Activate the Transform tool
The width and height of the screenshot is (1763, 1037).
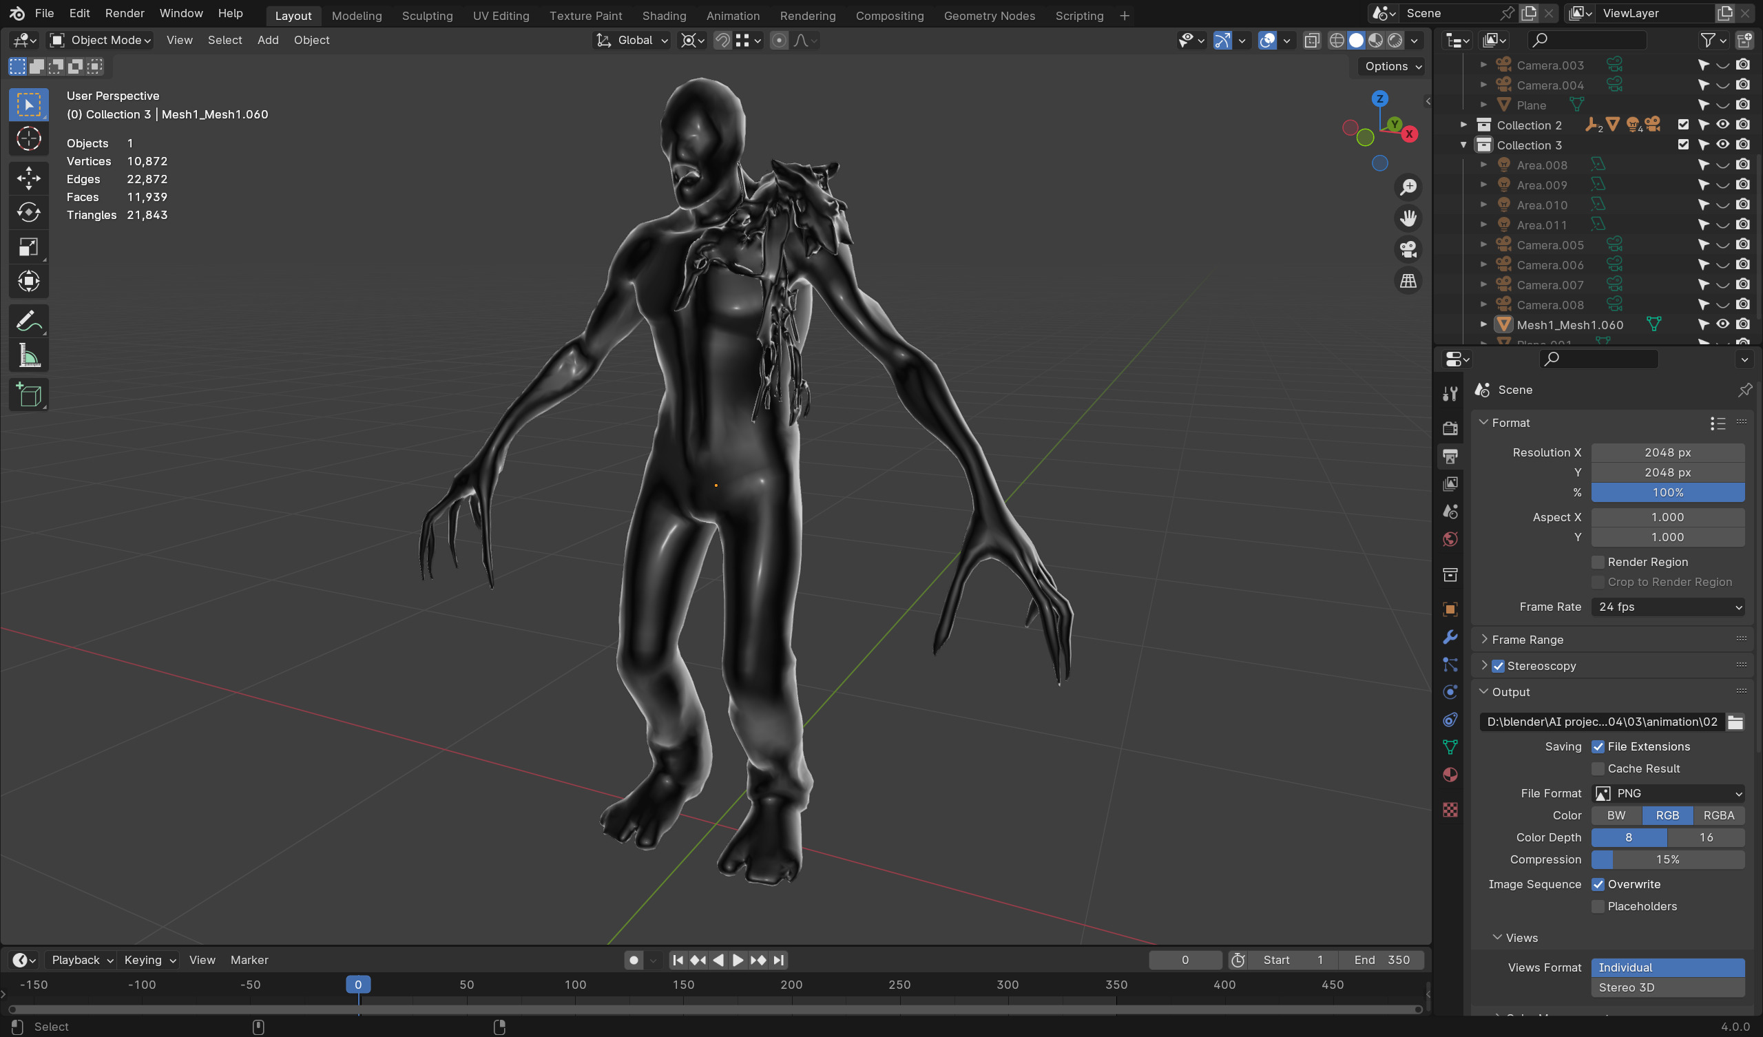[29, 282]
